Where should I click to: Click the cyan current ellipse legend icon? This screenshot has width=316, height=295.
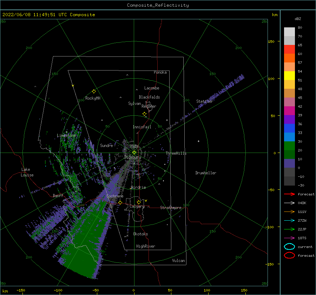(x=289, y=247)
